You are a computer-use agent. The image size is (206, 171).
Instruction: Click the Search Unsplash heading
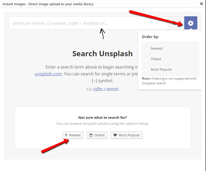coord(103,54)
